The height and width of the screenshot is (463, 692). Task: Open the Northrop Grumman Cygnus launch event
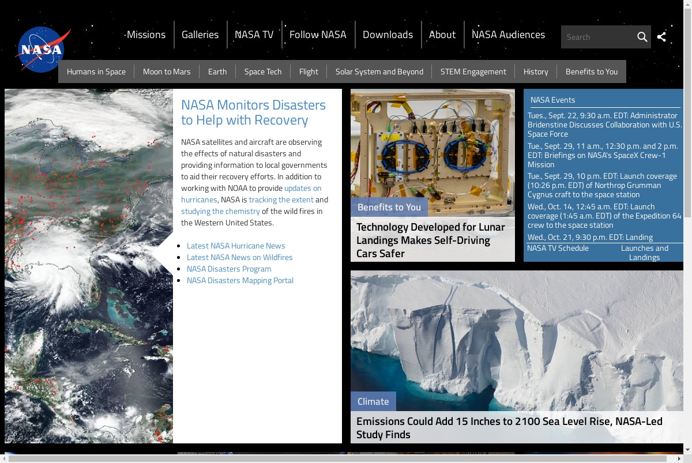pyautogui.click(x=602, y=185)
